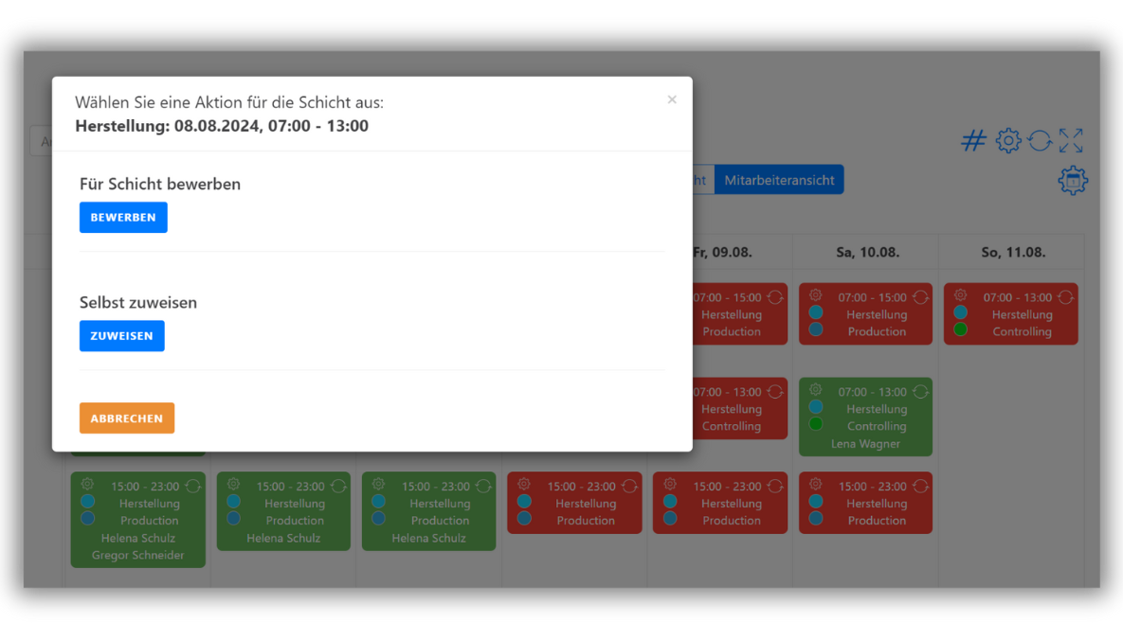Refresh the schedule with the top toolbar sync icon
Viewport: 1123px width, 640px height.
(x=1040, y=141)
